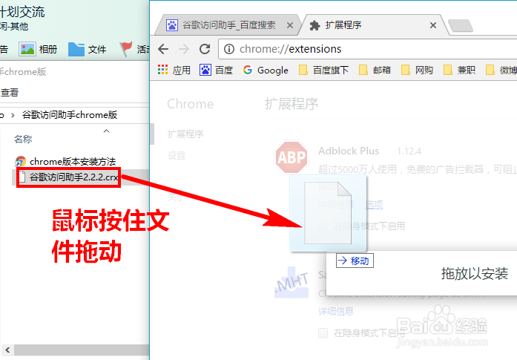The width and height of the screenshot is (517, 360).
Task: Open a new Chrome tab
Action: click(461, 26)
